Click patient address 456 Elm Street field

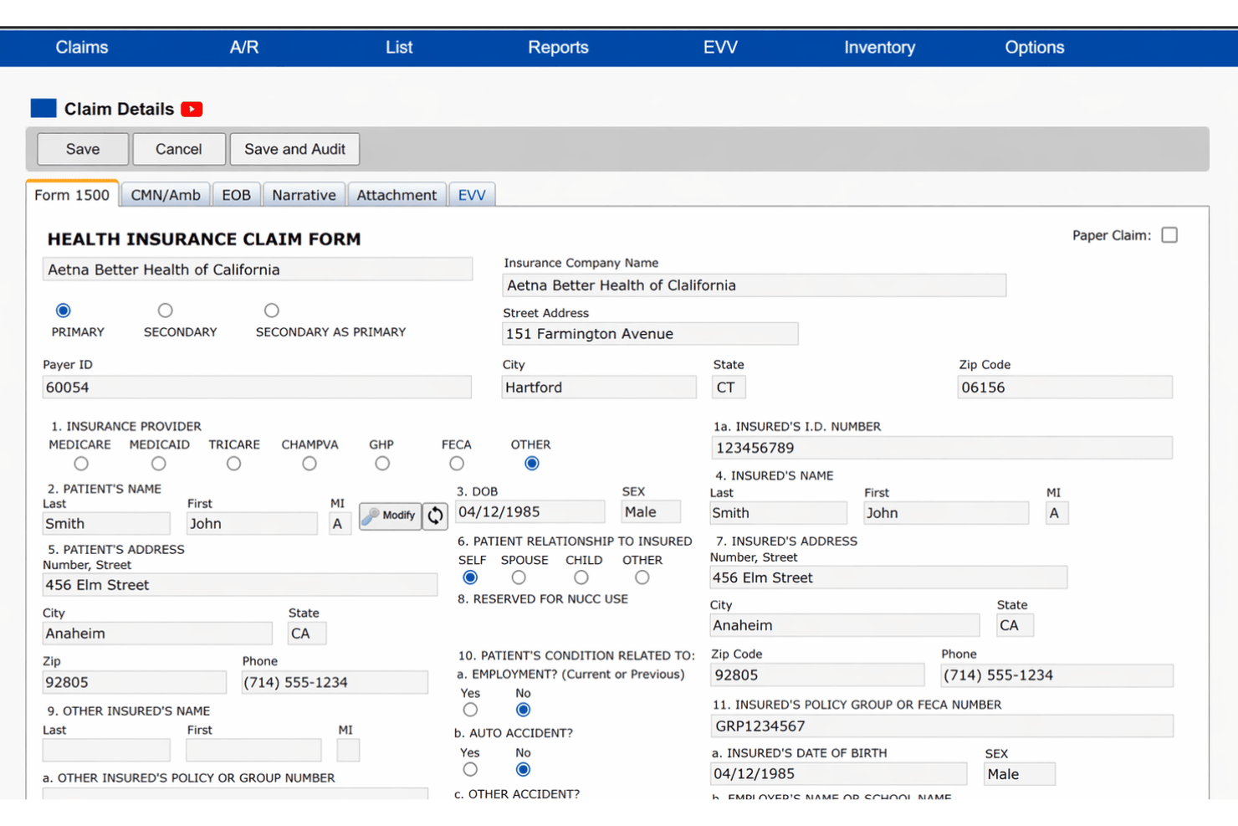pyautogui.click(x=239, y=585)
